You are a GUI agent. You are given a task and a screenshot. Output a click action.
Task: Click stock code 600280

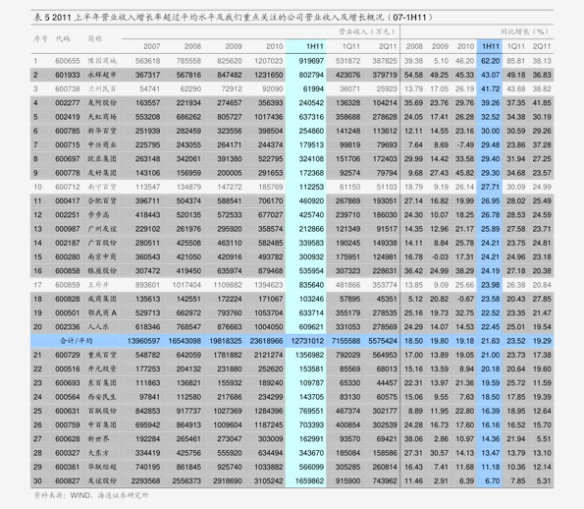coord(68,256)
